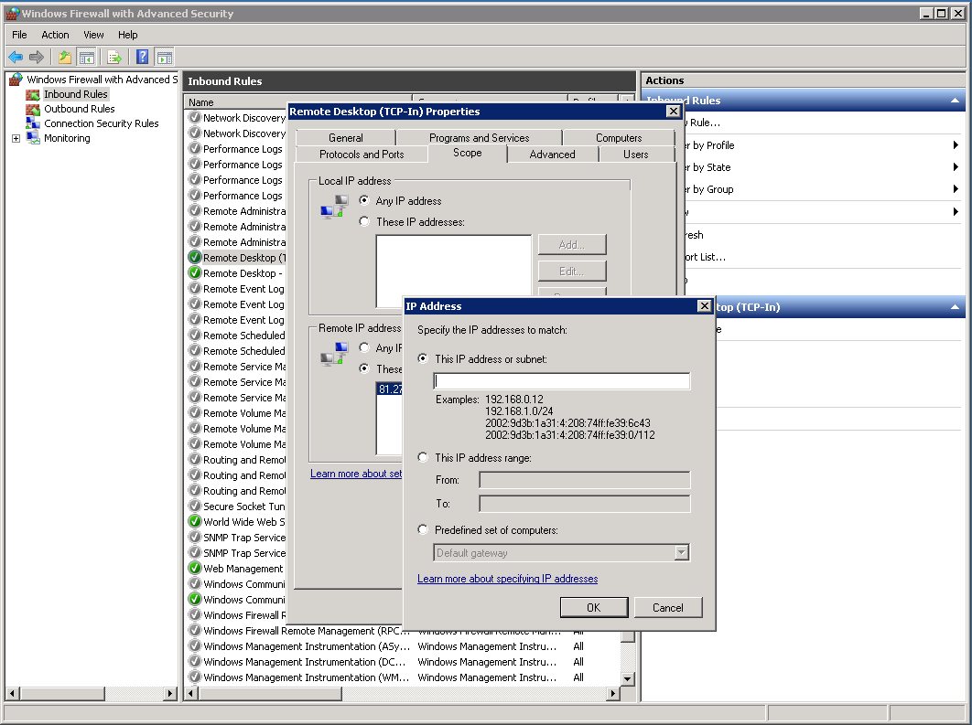
Task: Collapse the Inbound Rules actions section
Action: click(956, 101)
